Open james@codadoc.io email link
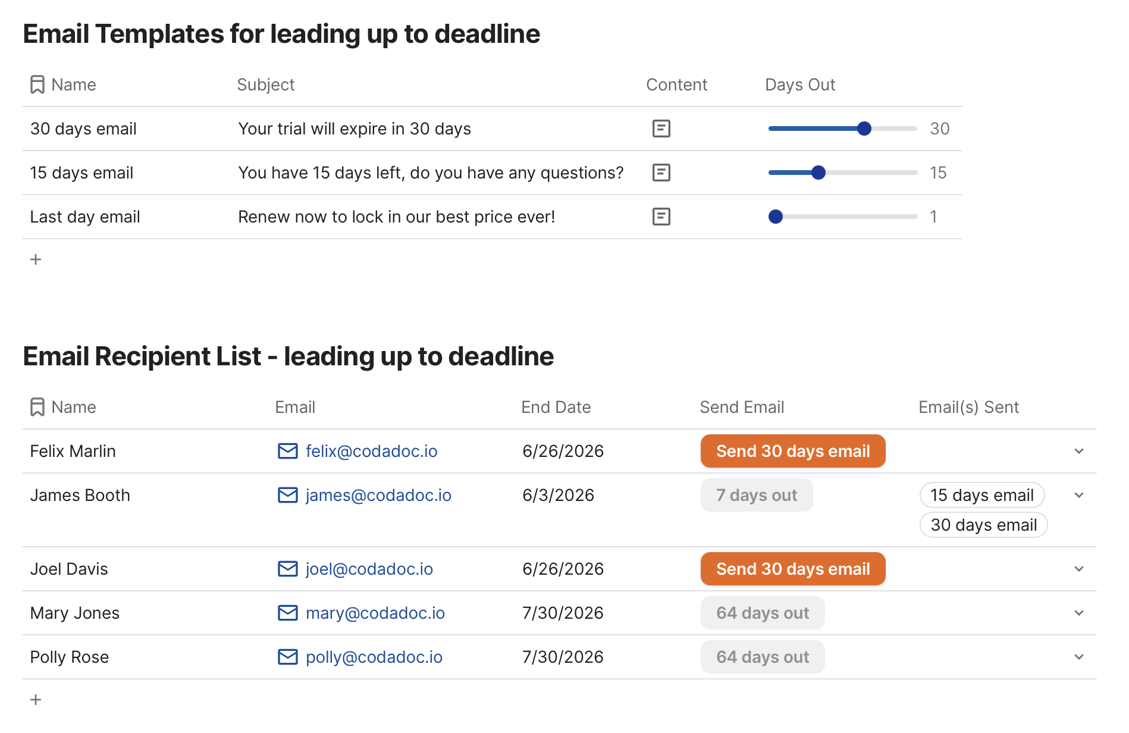Screen dimensions: 1129x733 (378, 495)
